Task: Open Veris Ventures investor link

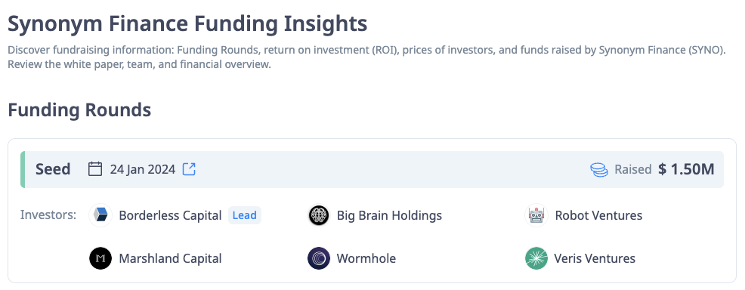Action: click(595, 259)
